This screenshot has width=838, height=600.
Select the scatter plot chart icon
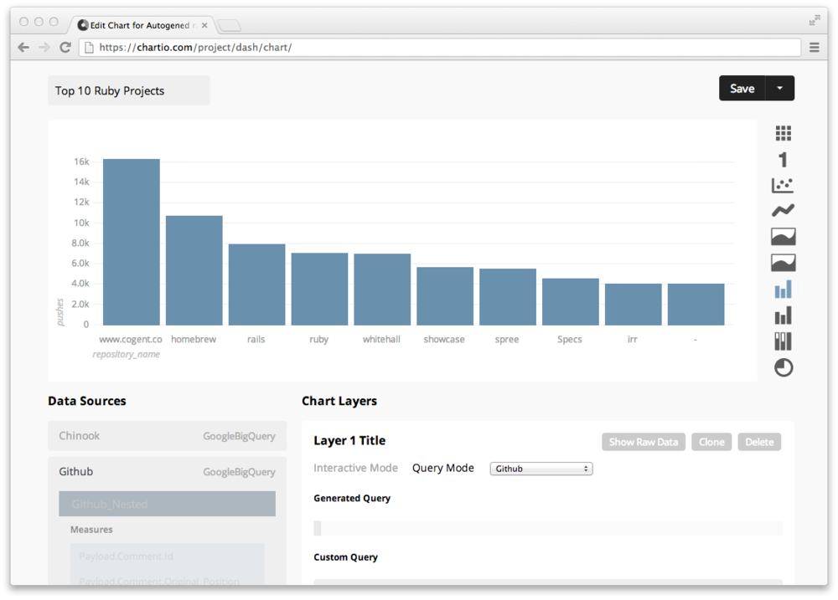[x=783, y=185]
